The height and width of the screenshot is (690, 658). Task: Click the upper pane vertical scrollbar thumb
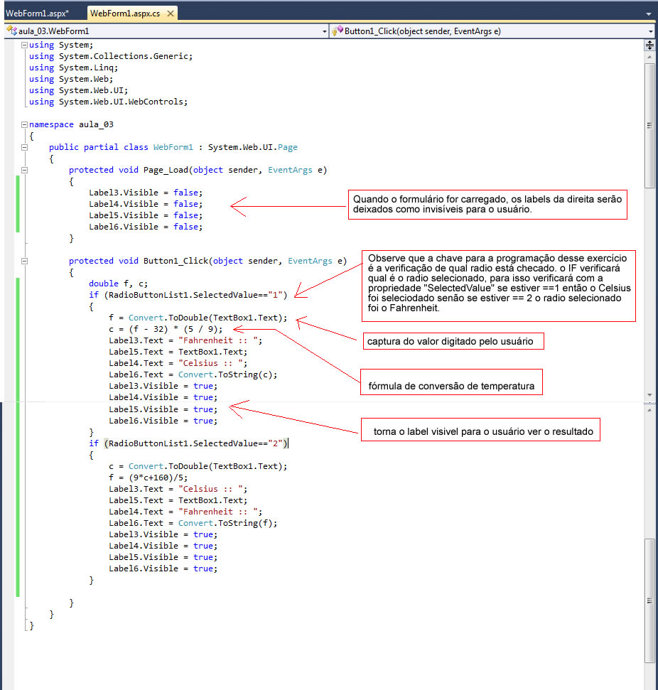coord(649,125)
